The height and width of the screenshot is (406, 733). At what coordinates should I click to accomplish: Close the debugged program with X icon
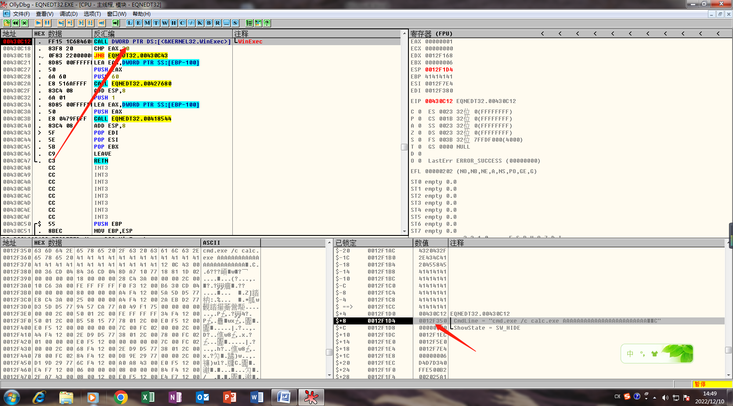(x=25, y=23)
